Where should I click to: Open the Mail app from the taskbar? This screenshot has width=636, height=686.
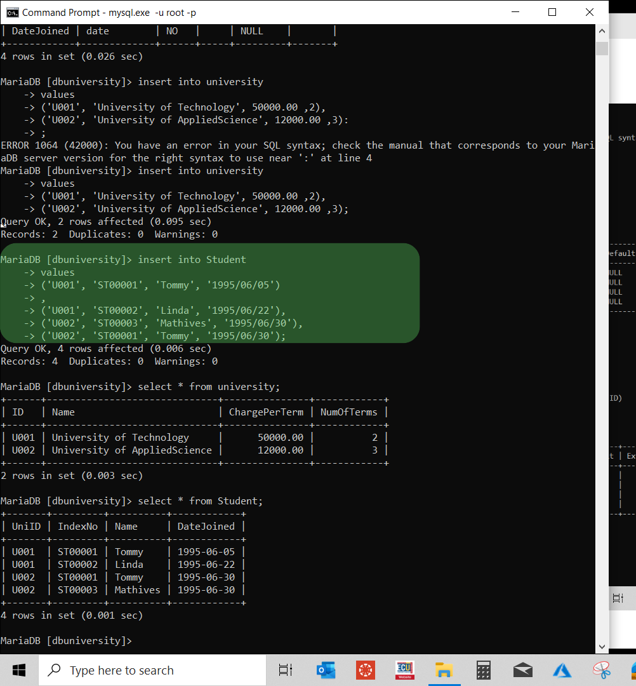(x=523, y=670)
